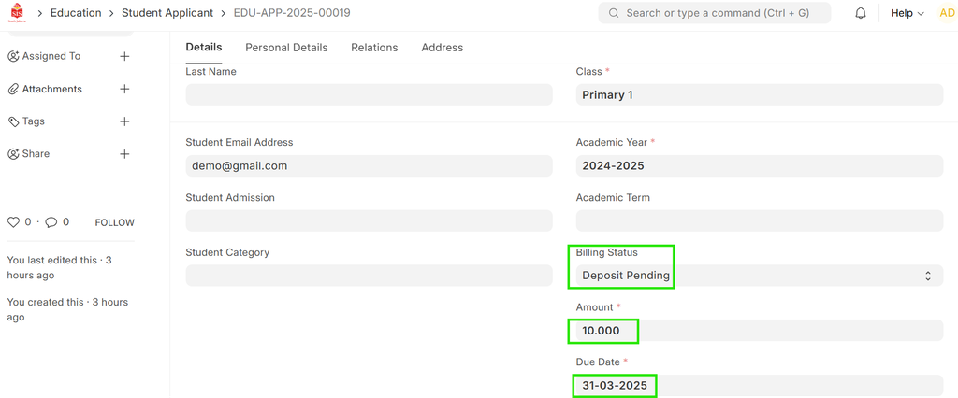Screen dimensions: 958x398
Task: Open the Relations tab
Action: (374, 48)
